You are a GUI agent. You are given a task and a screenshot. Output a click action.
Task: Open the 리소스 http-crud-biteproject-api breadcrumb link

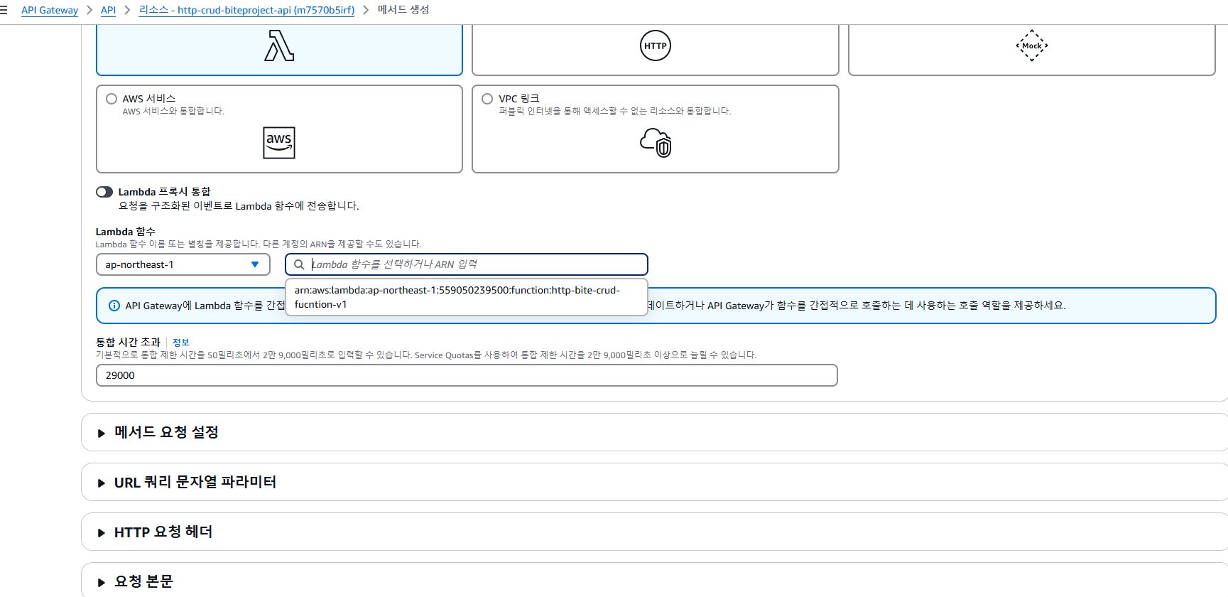tap(246, 10)
